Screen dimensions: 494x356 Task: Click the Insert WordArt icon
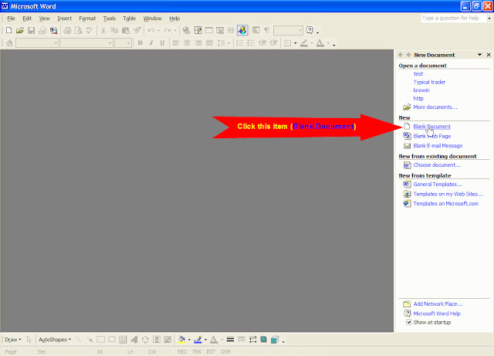click(134, 340)
